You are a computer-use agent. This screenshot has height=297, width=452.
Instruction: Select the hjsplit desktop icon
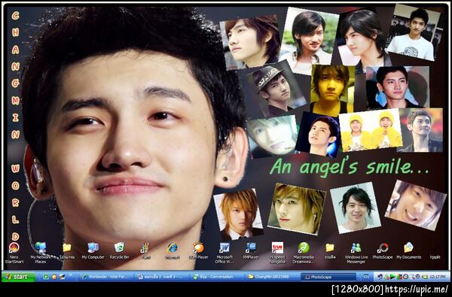coord(435,252)
